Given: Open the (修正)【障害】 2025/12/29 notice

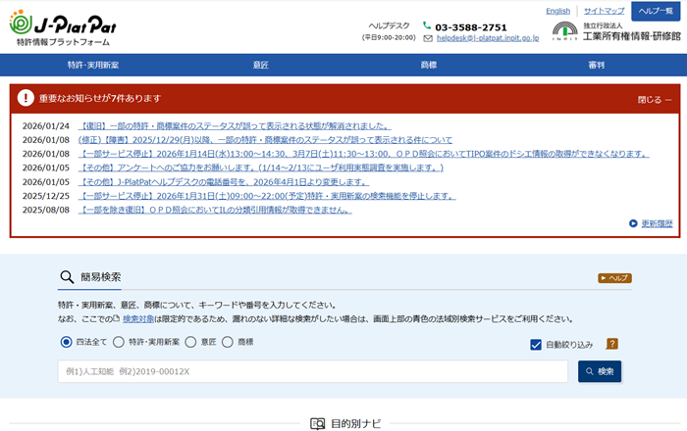Looking at the screenshot, I should coord(265,140).
